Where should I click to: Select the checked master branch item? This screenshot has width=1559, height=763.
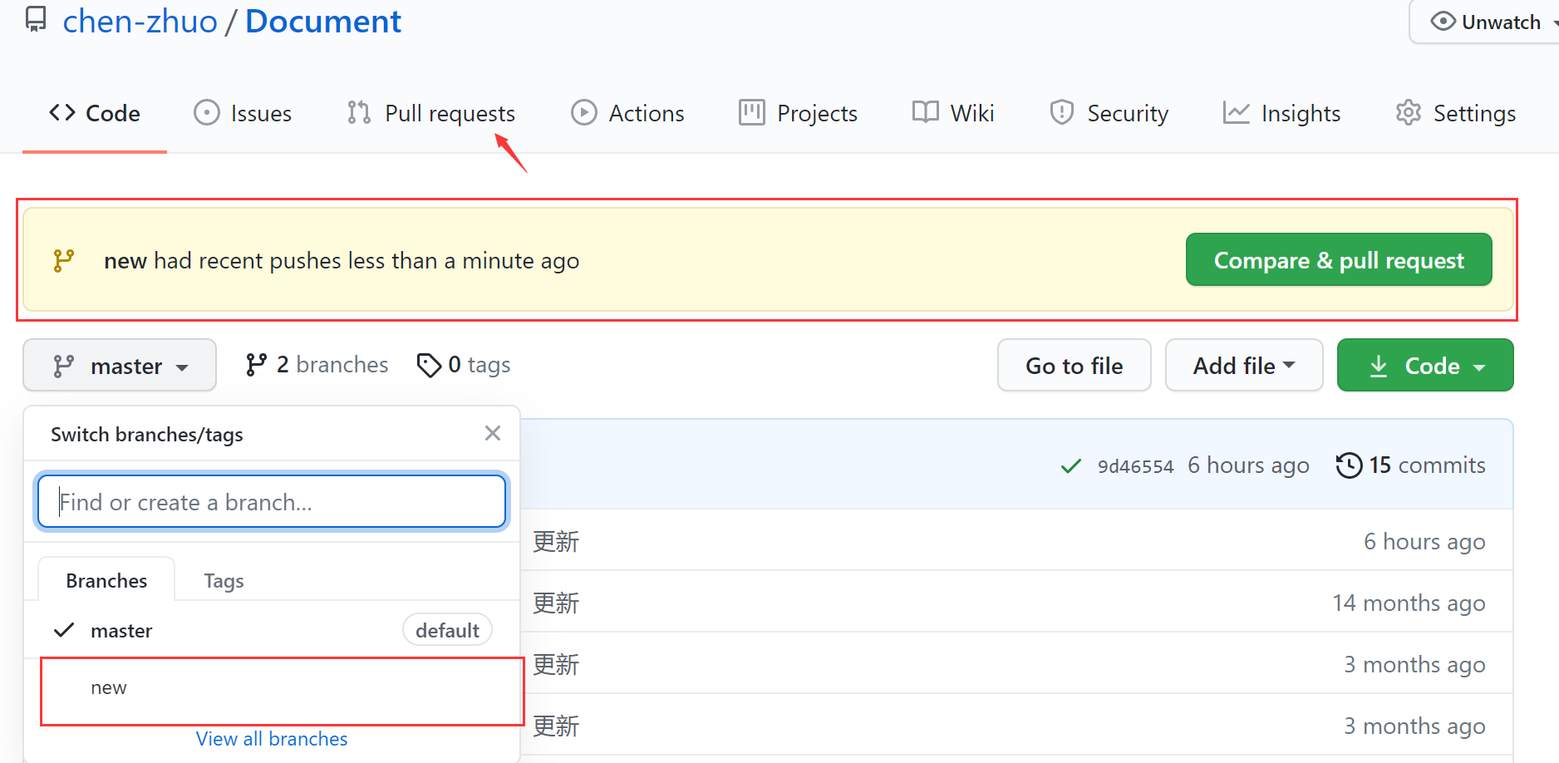(121, 631)
